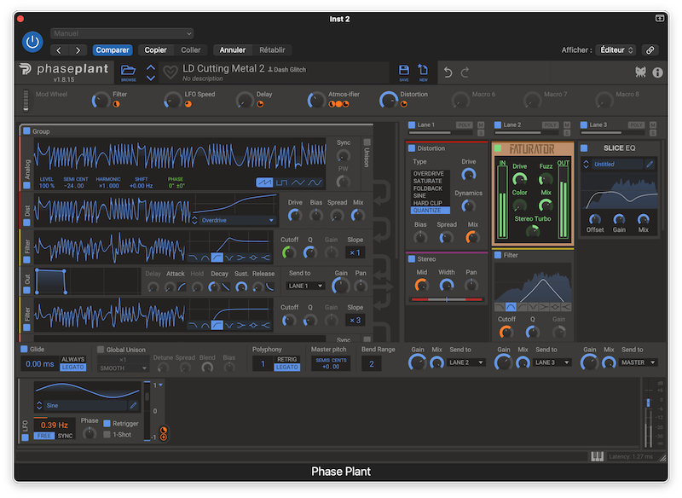Select QUANTIZE in Distortion Type list
682x498 pixels.
[430, 211]
